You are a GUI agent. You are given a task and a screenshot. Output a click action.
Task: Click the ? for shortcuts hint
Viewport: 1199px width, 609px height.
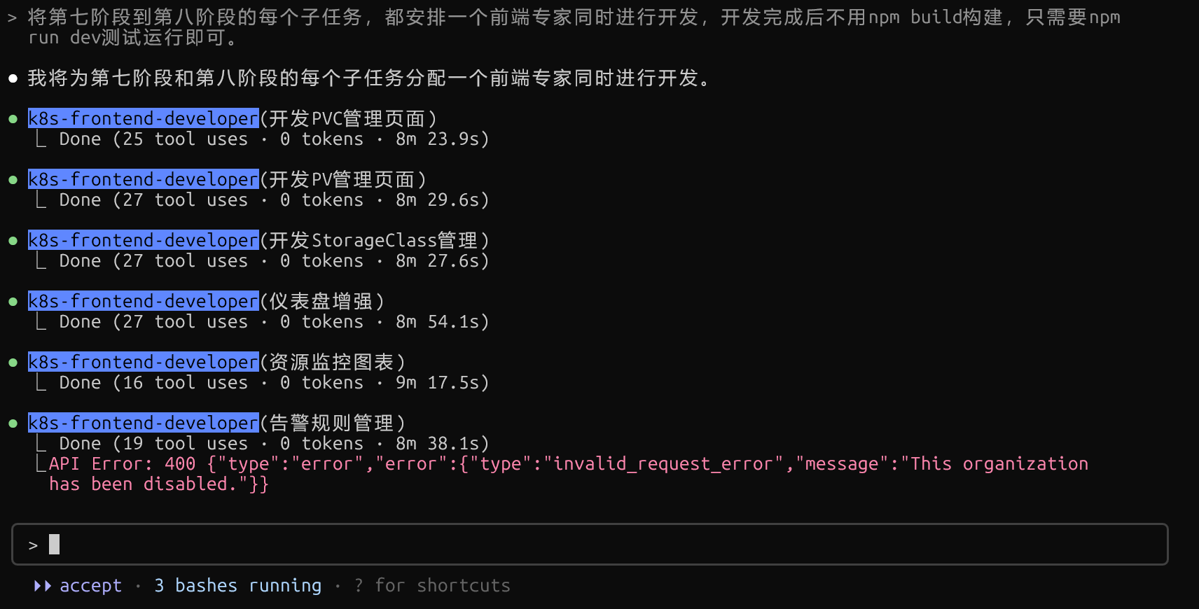[432, 586]
